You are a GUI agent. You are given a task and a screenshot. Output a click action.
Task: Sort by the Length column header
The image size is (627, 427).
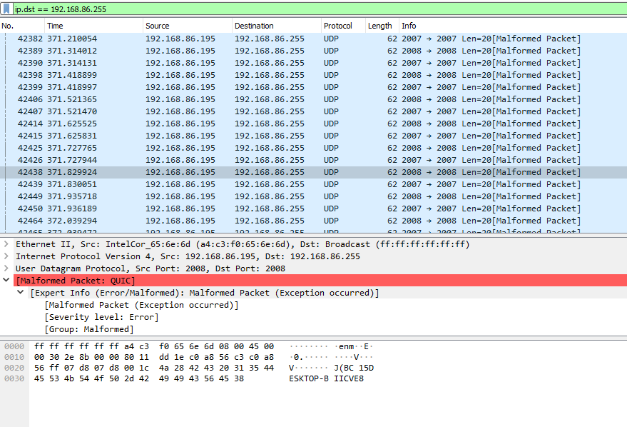tap(381, 26)
